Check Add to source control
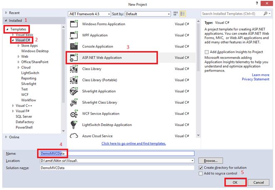Viewport: 275px width, 190px height. coord(201,173)
